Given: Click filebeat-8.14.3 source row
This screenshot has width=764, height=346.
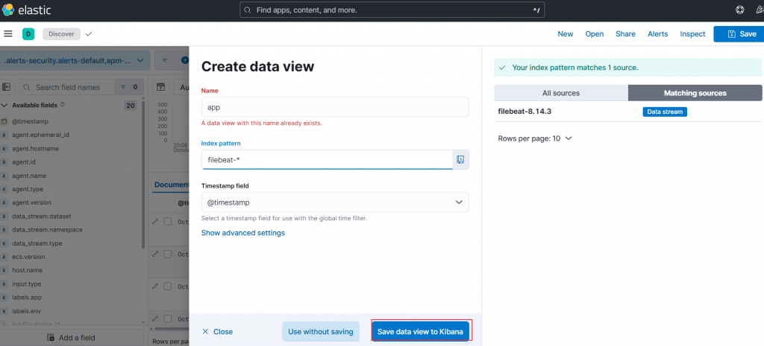Looking at the screenshot, I should coord(628,112).
